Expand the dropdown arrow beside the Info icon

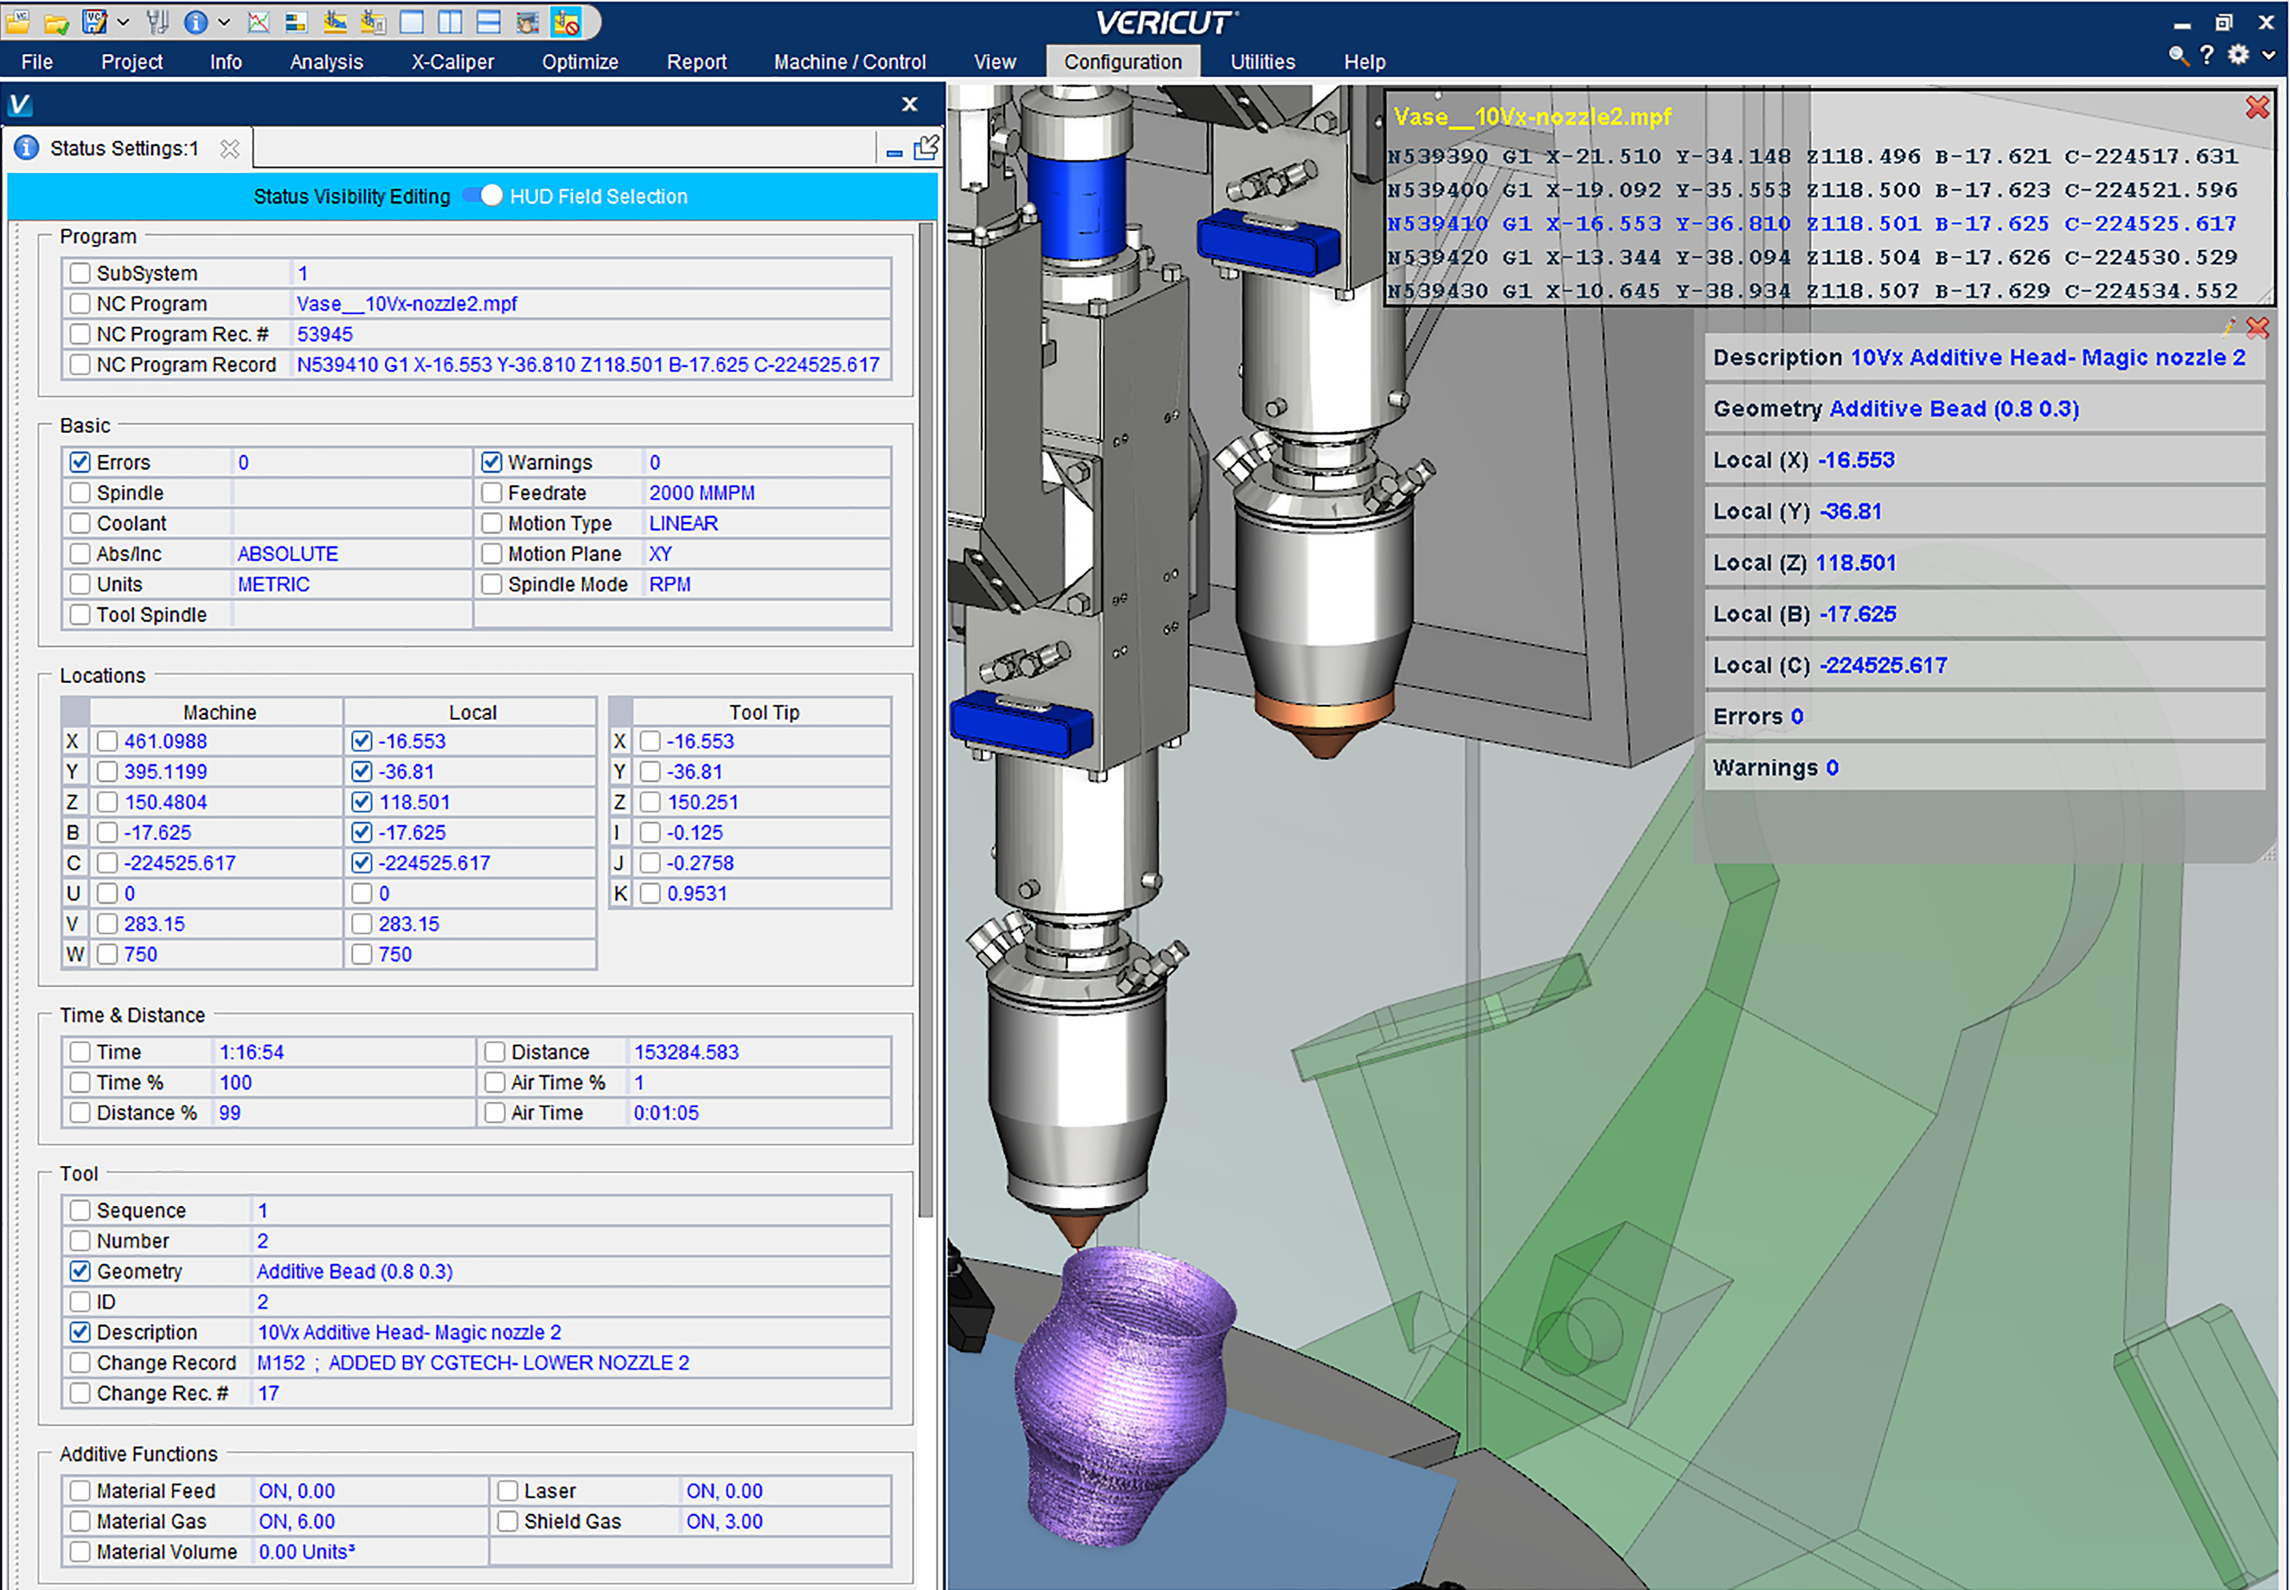224,21
